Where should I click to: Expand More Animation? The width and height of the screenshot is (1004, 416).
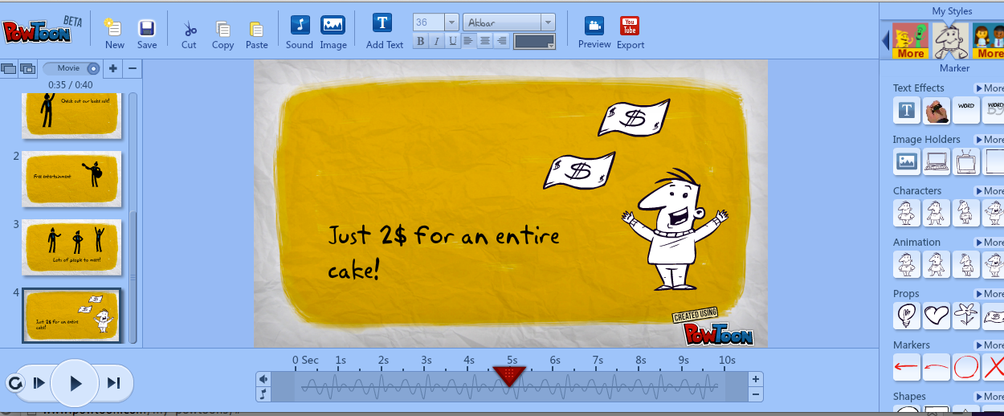990,243
